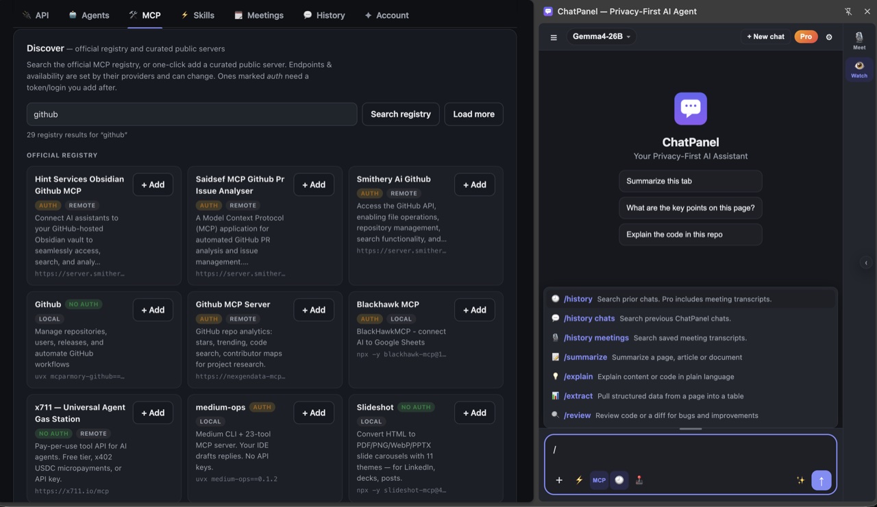
Task: Toggle the Watch eye mode
Action: click(859, 69)
